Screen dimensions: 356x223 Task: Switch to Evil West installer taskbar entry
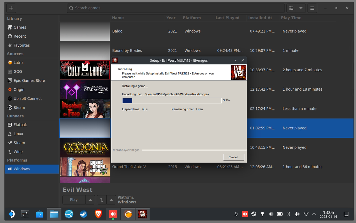coord(143,214)
